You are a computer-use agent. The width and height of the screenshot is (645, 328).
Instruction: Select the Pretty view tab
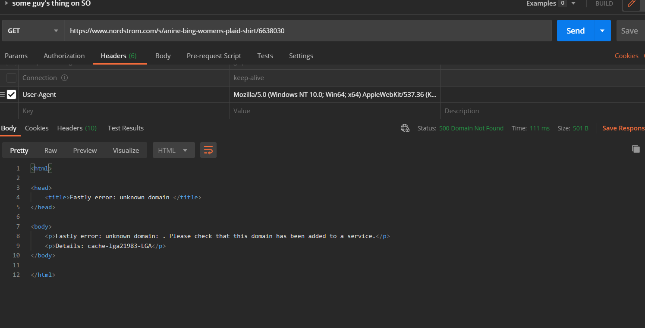coord(19,150)
